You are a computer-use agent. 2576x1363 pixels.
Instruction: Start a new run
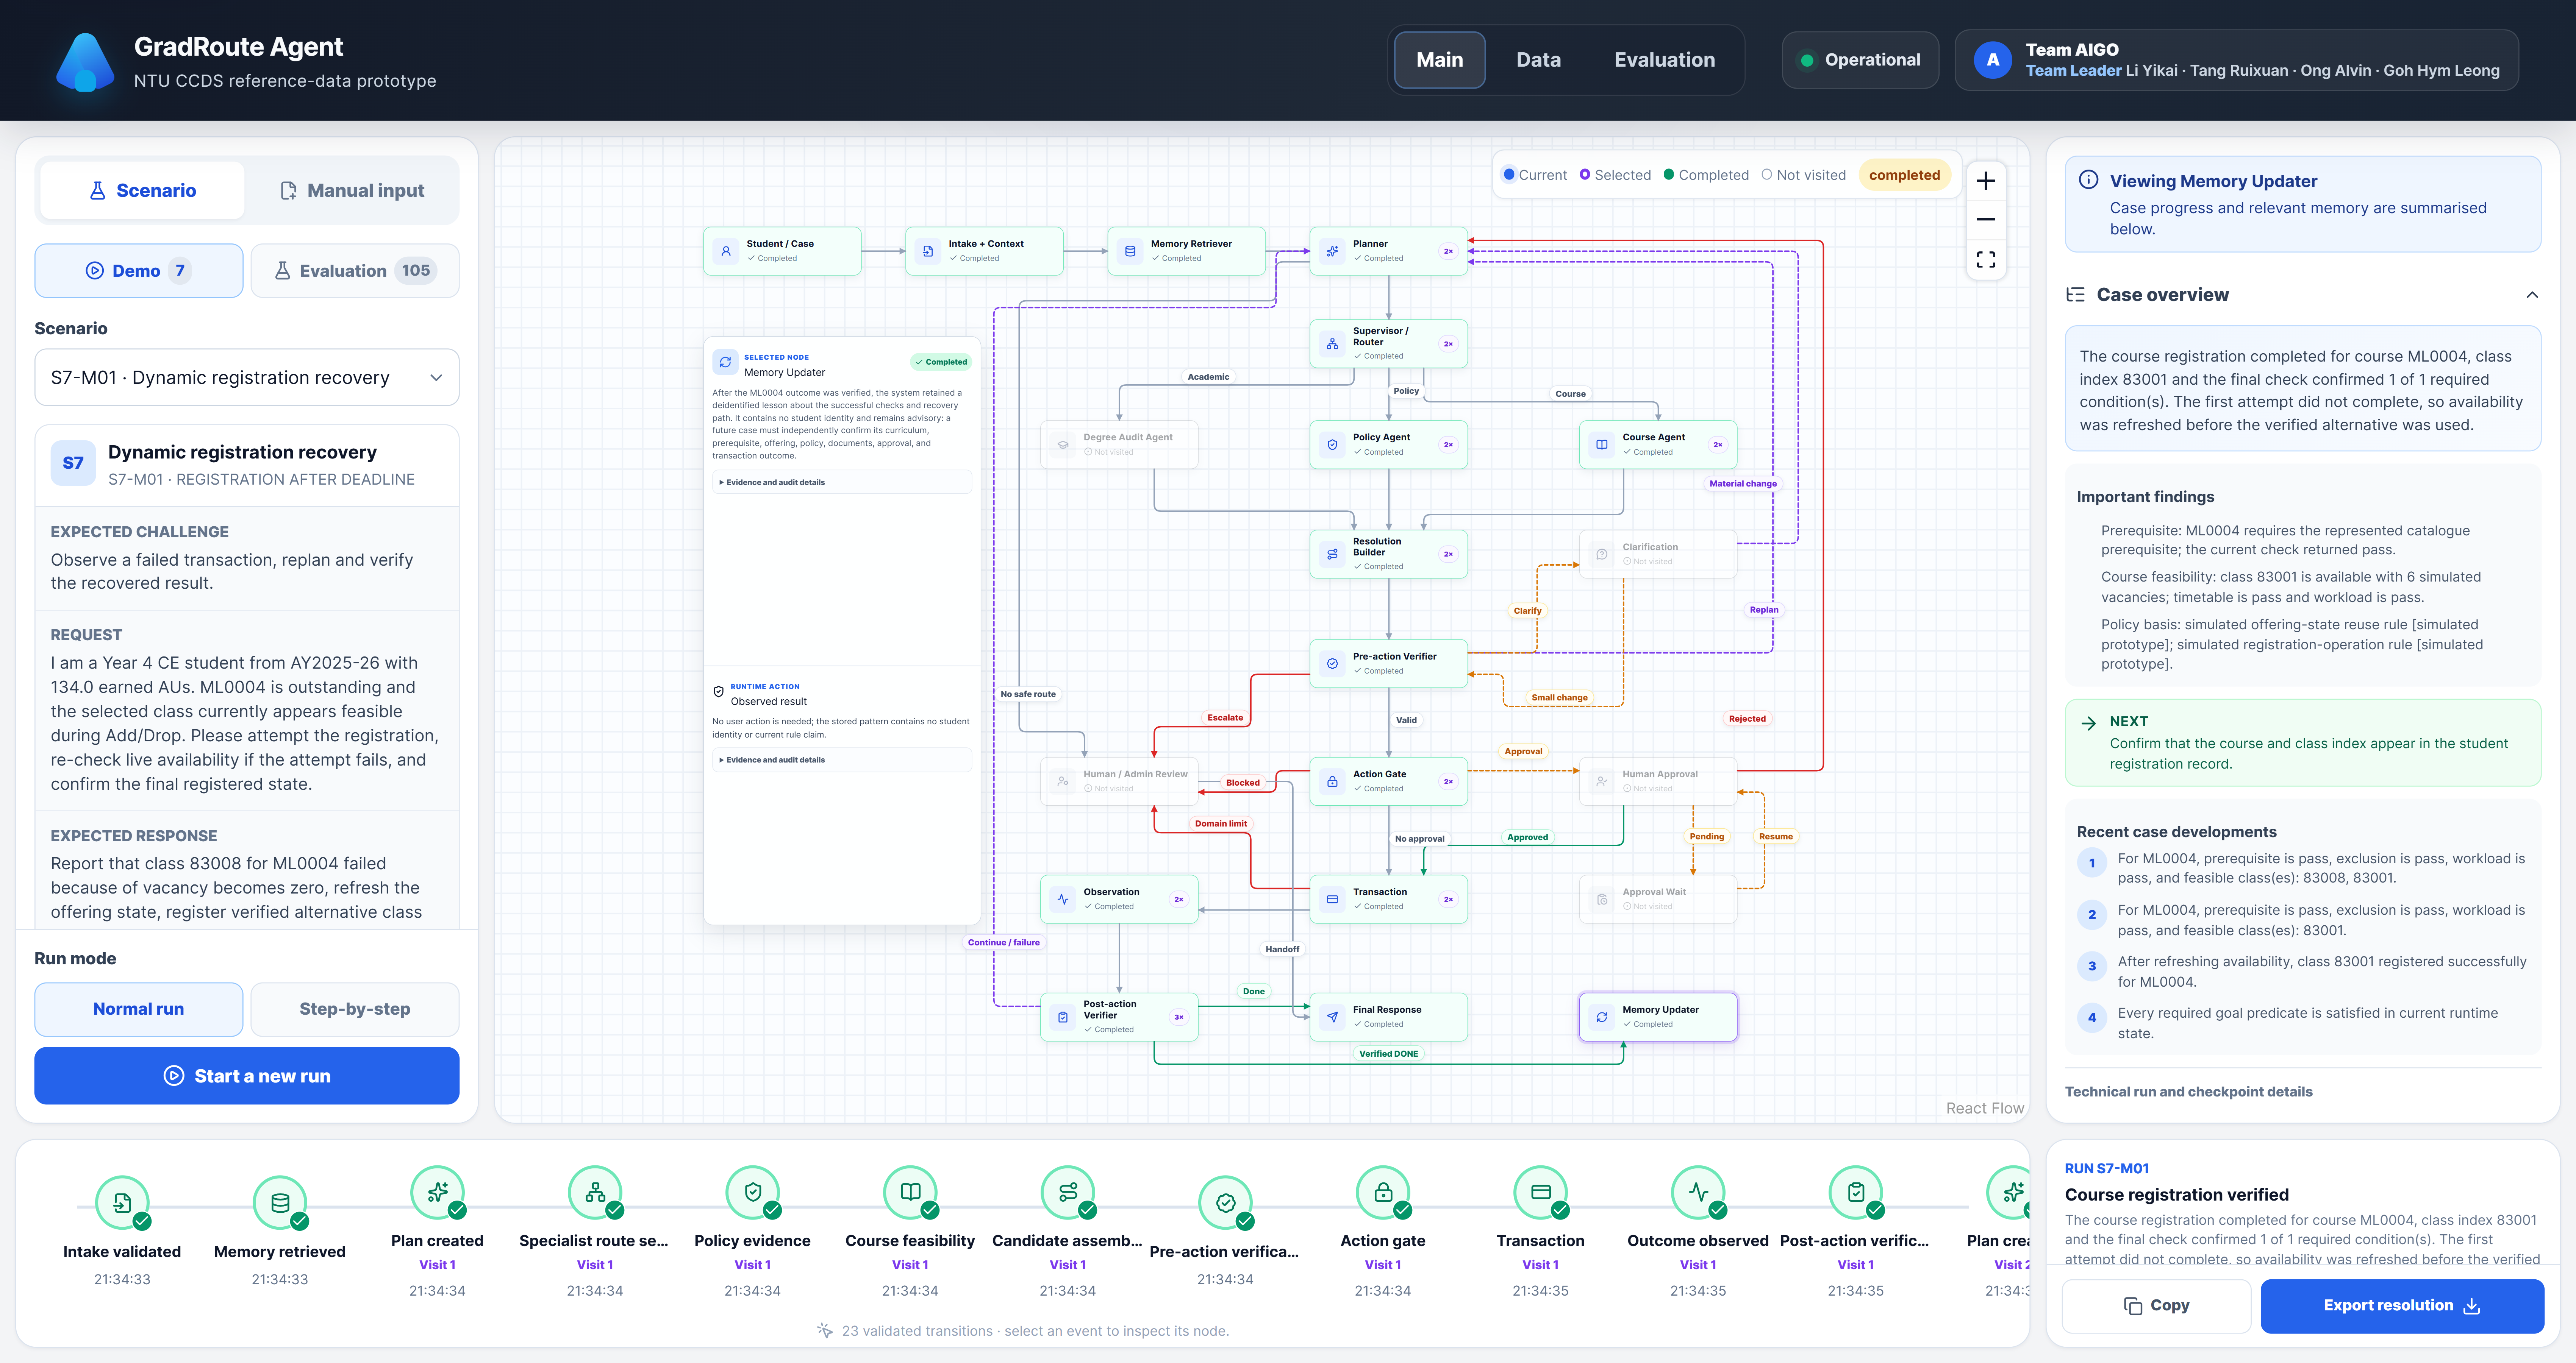(247, 1076)
